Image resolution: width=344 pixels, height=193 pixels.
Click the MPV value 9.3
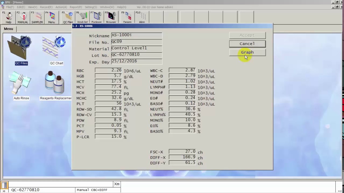coord(109,131)
